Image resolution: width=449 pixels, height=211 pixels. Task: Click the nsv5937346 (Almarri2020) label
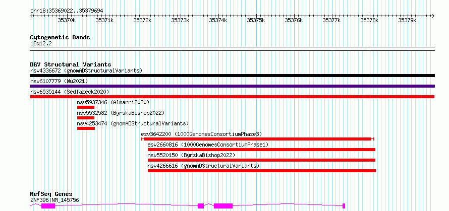[113, 102]
